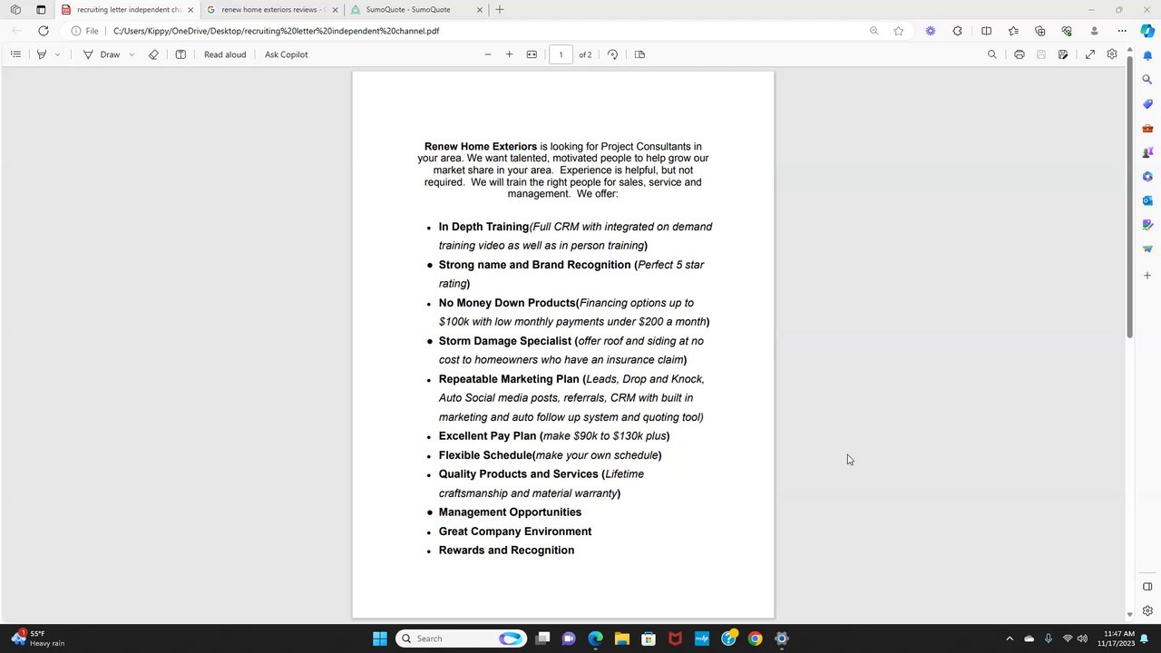Viewport: 1161px width, 653px height.
Task: Click Save As icon in PDF toolbar
Action: tap(1063, 54)
